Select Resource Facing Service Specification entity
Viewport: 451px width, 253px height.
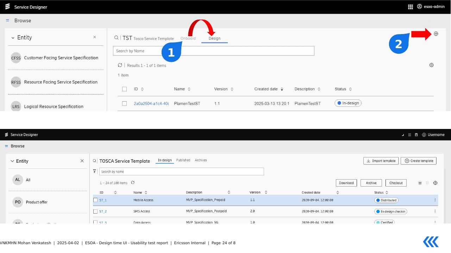click(x=56, y=82)
